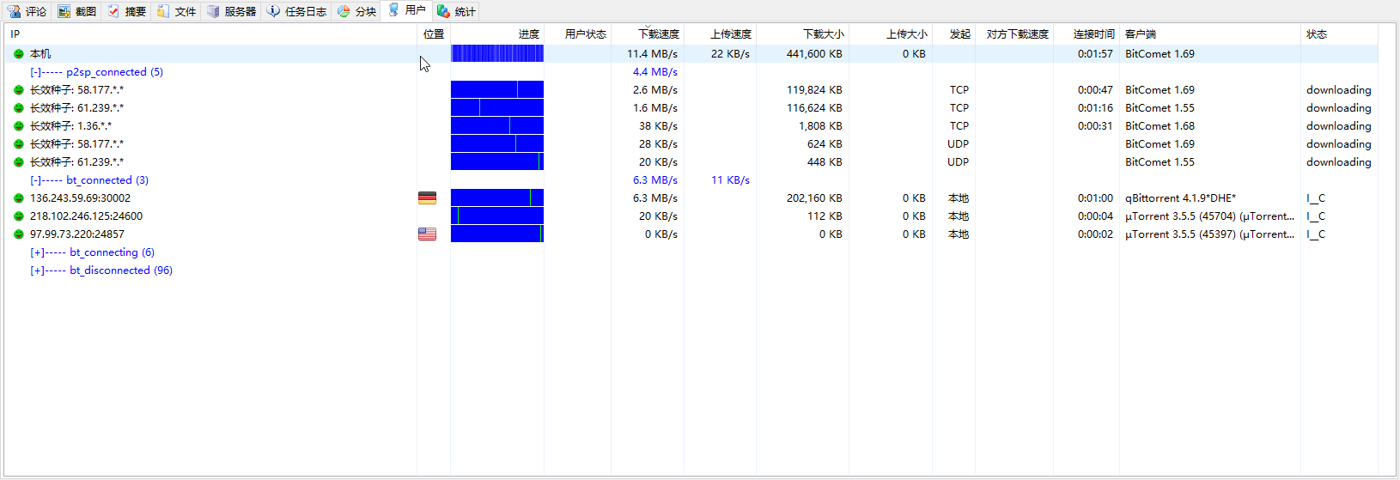Click the status icon for peer 136.243.59.69:30002
This screenshot has height=480, width=1400.
click(19, 198)
